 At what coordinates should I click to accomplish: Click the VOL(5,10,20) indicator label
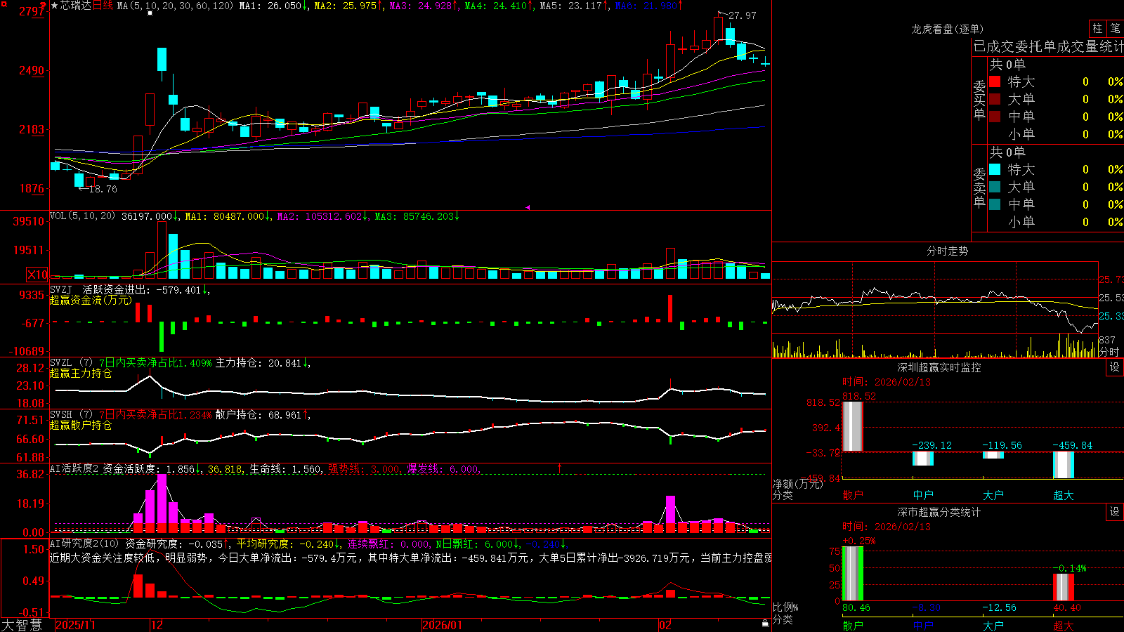click(82, 216)
